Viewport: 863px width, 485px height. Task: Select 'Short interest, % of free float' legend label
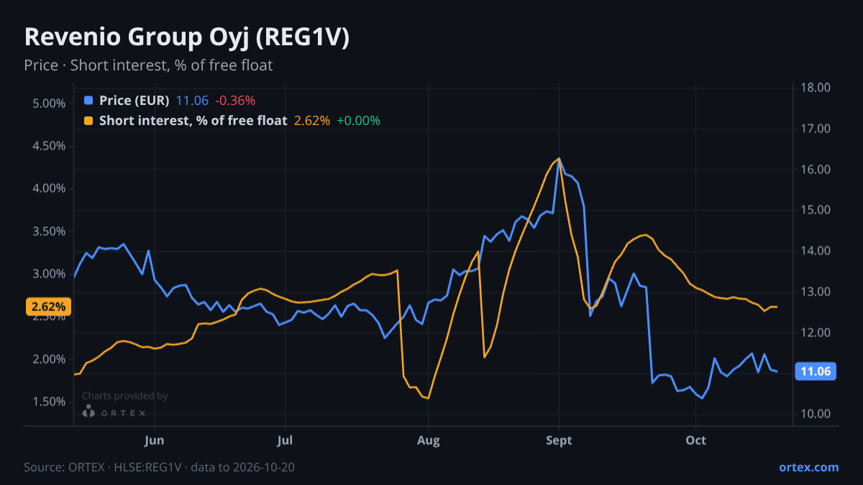(x=193, y=121)
